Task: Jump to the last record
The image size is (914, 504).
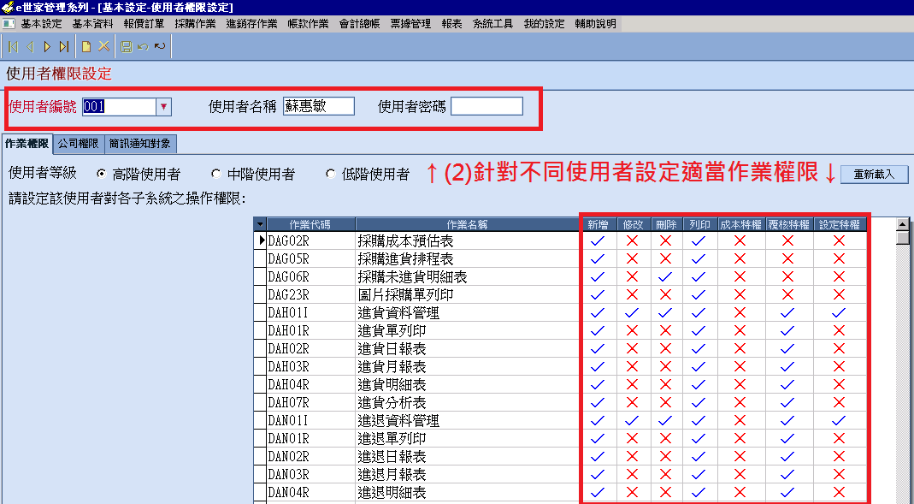Action: [64, 46]
